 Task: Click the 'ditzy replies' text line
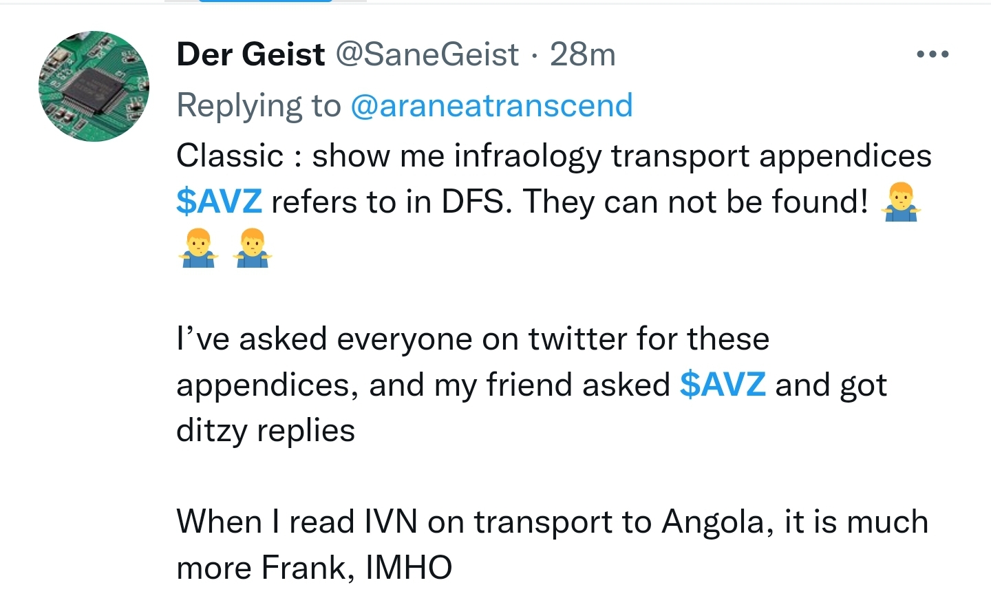point(266,431)
